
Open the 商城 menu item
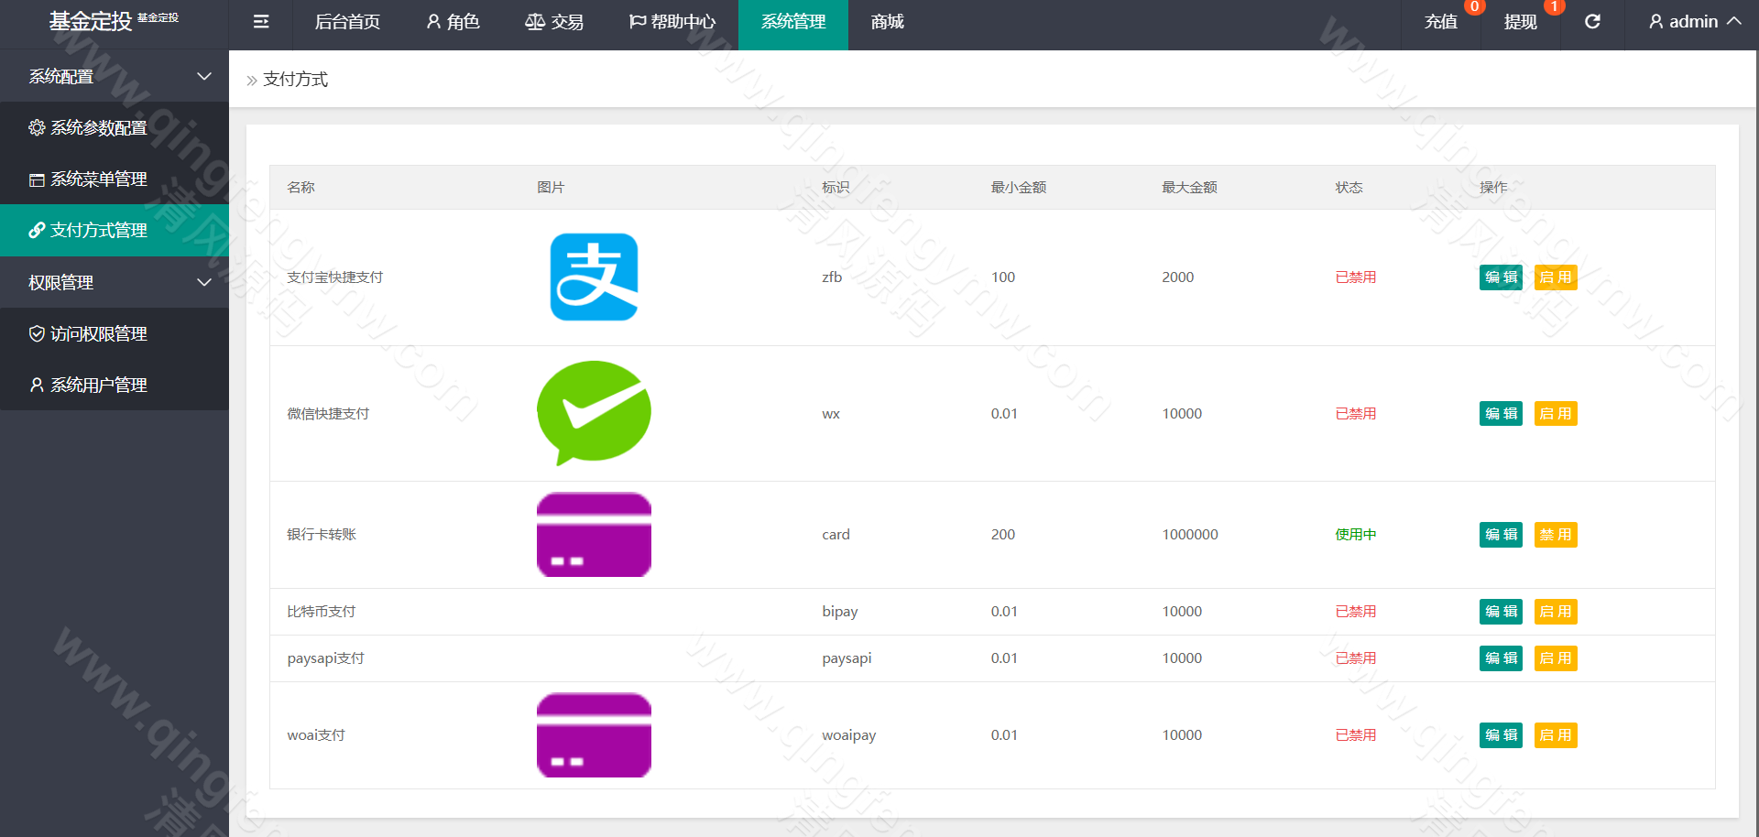(885, 21)
